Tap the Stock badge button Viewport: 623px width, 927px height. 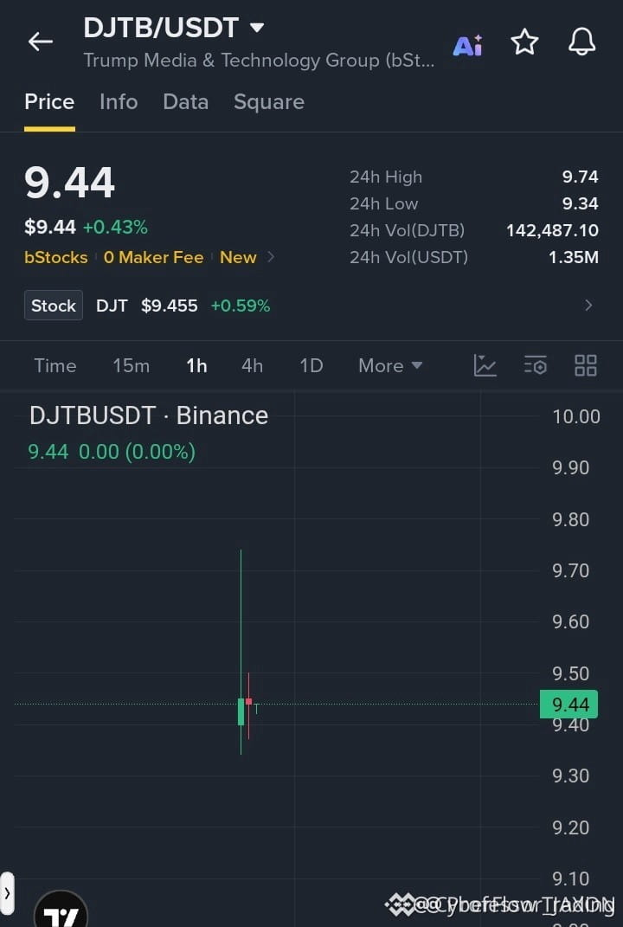53,305
